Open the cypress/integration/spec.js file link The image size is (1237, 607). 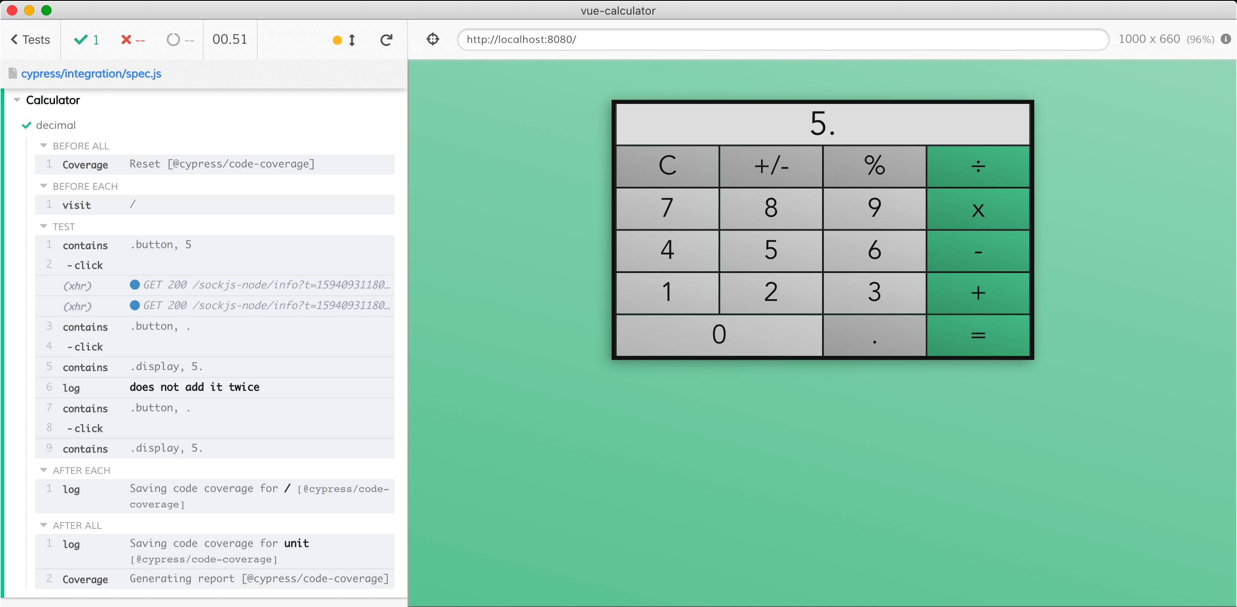(91, 73)
